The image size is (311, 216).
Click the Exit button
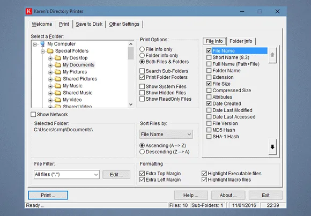(265, 196)
